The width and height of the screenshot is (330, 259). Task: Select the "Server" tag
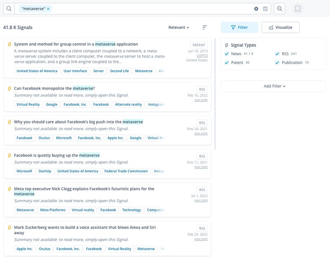click(99, 71)
